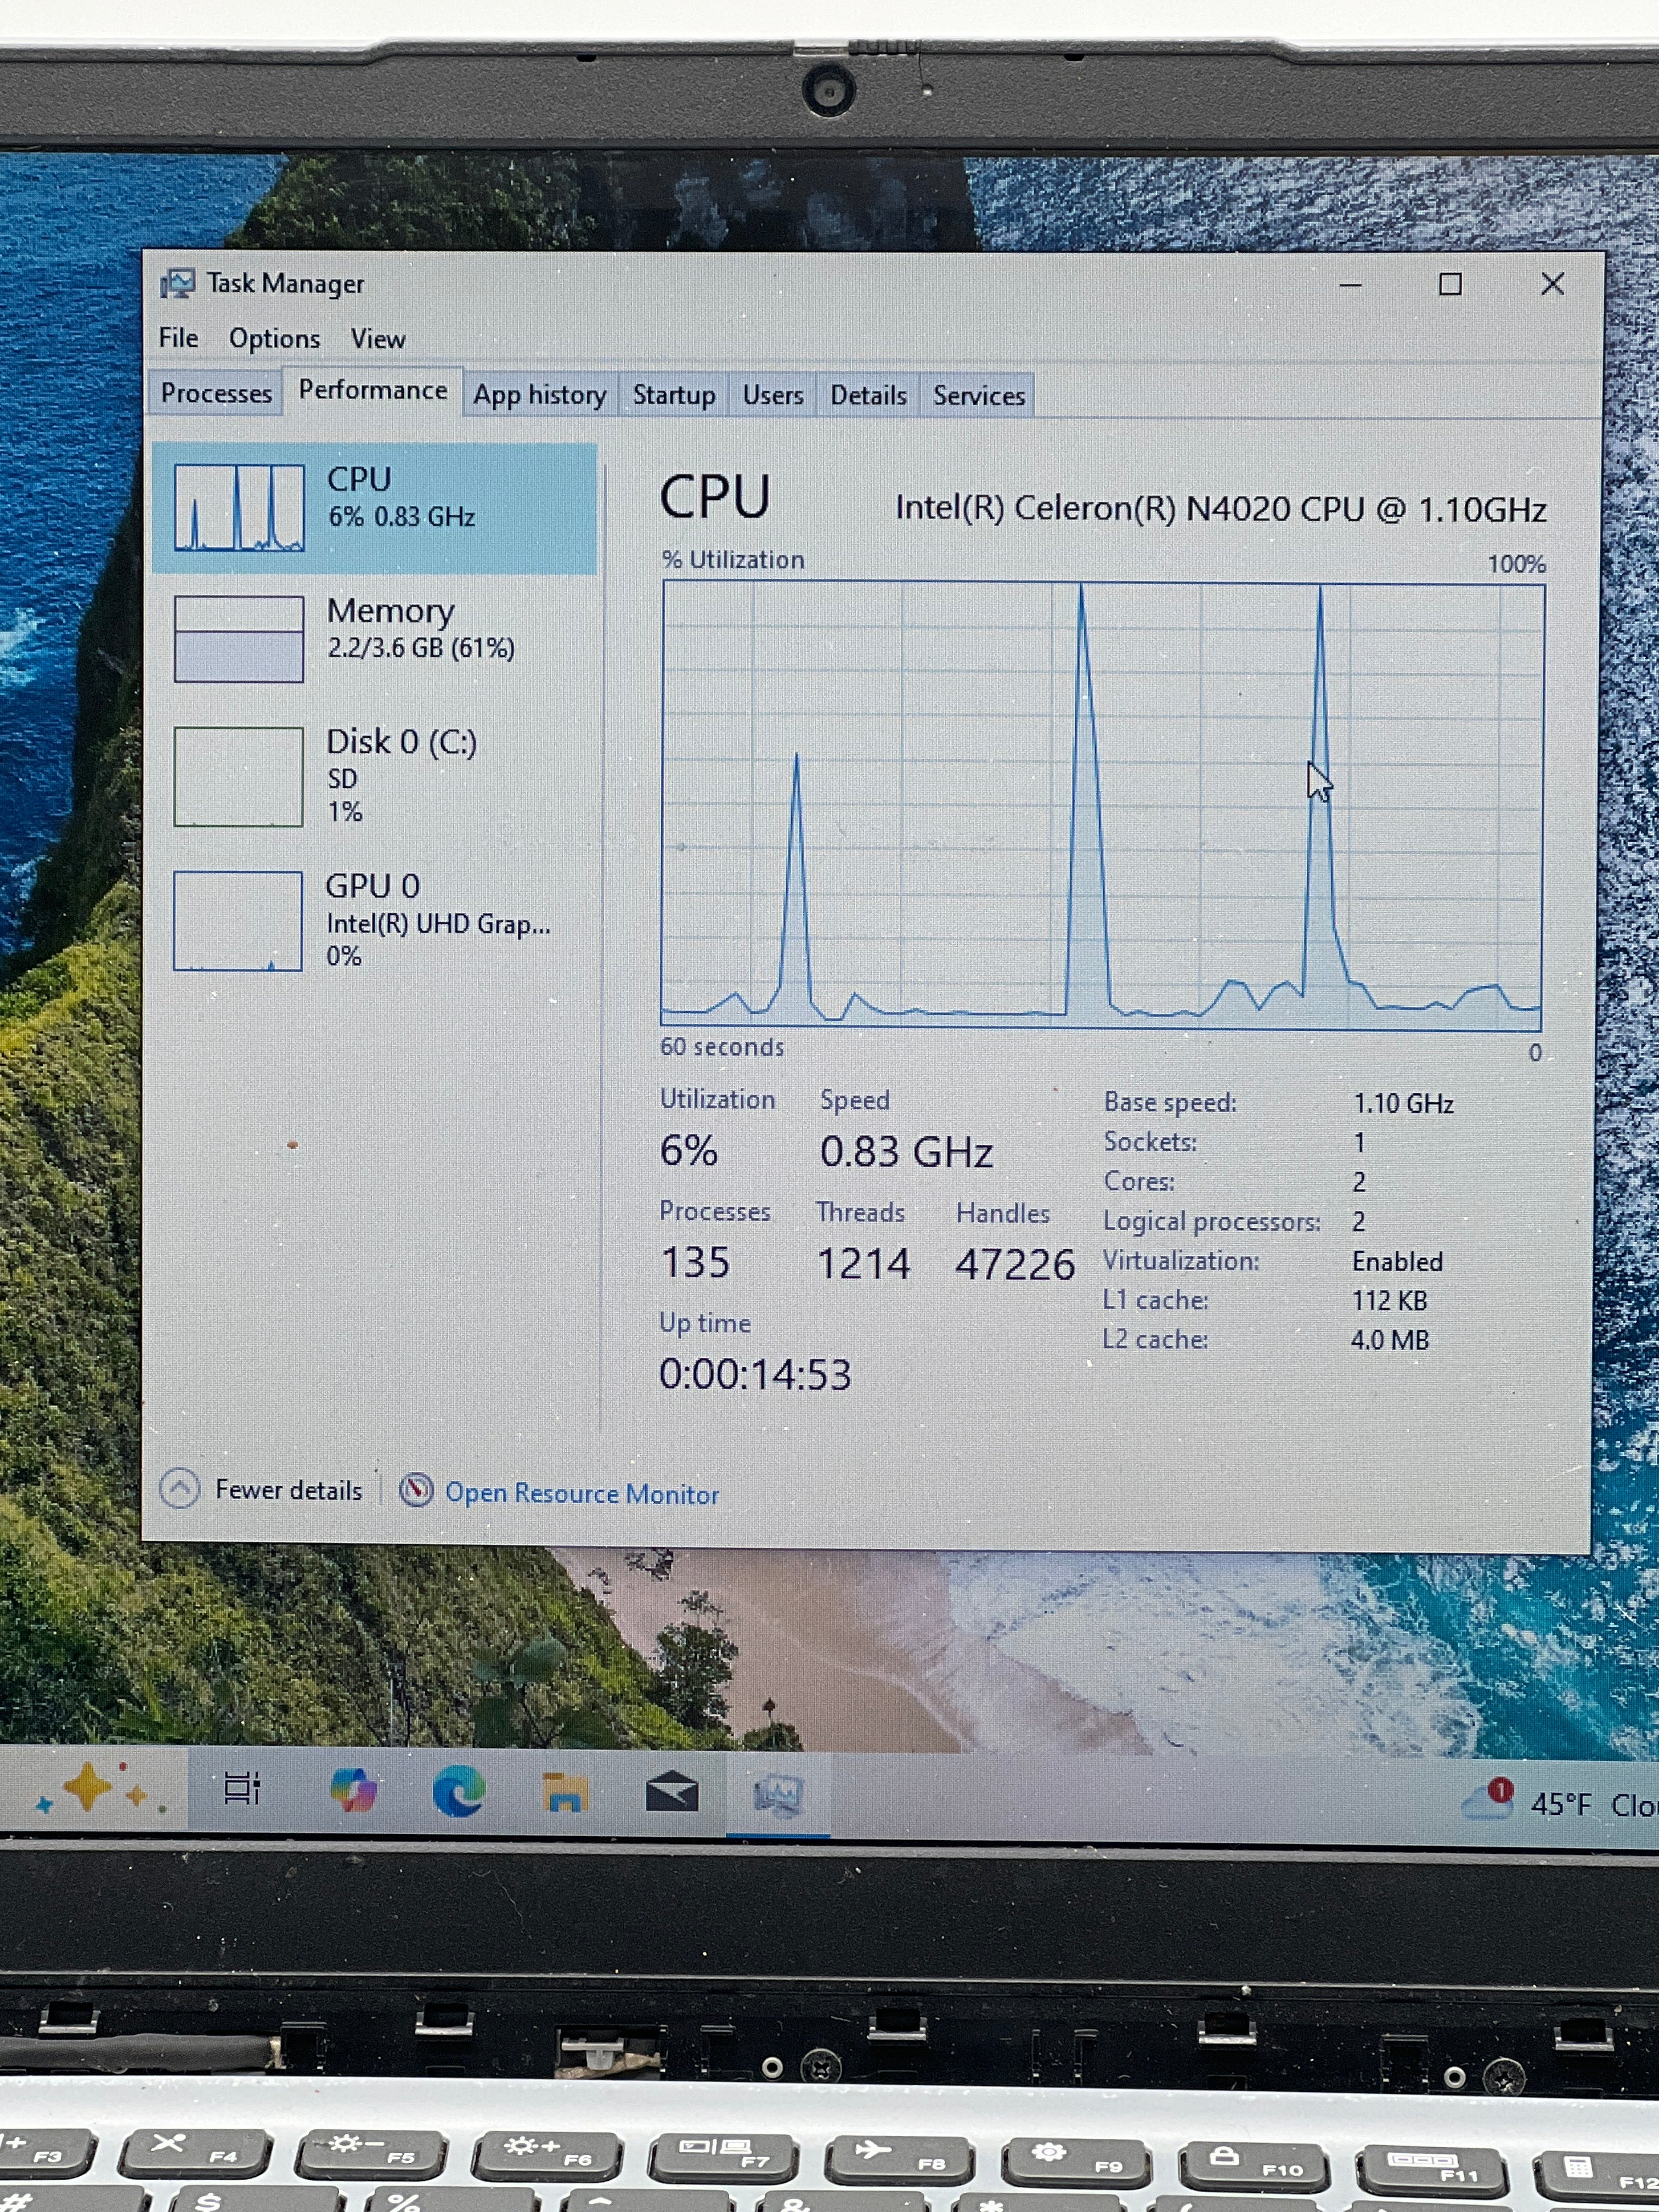Select the CPU performance item

click(375, 508)
